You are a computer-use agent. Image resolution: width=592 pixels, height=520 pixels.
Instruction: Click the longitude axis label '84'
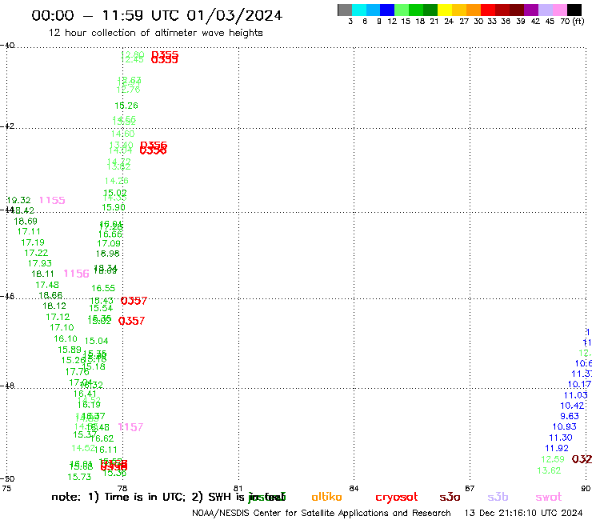point(354,488)
